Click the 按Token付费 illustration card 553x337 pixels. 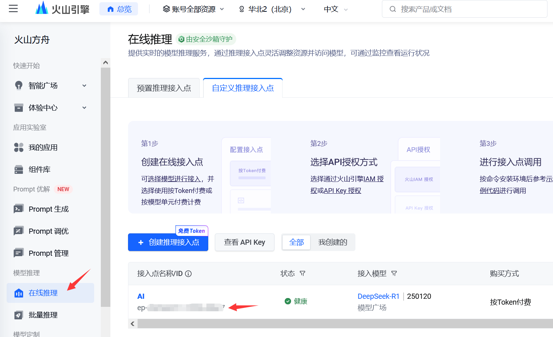[x=251, y=173]
